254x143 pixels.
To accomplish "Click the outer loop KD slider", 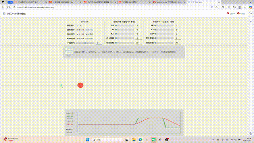I will pyautogui.click(x=164, y=34).
